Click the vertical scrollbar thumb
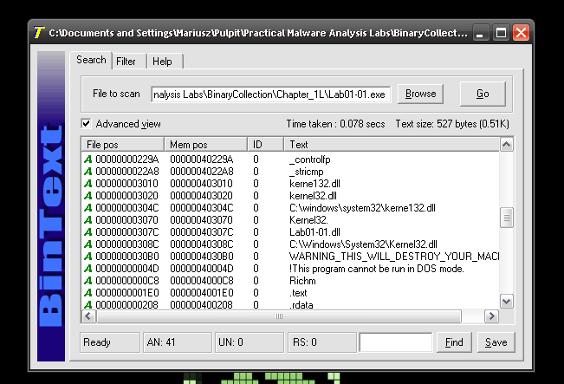564x384 pixels. (x=507, y=218)
